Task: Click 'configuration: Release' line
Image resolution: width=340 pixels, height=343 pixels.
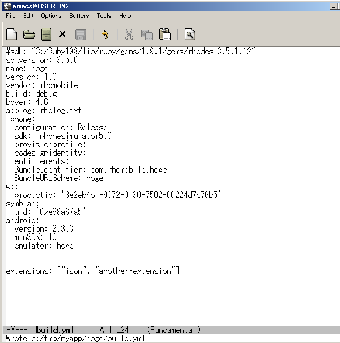Action: point(61,127)
